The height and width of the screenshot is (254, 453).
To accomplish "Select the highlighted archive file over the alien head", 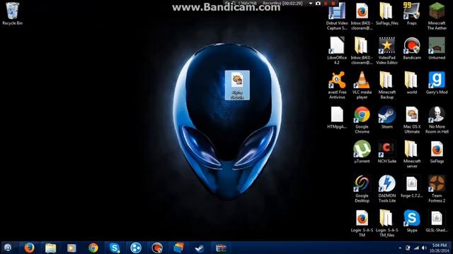I will tap(238, 85).
